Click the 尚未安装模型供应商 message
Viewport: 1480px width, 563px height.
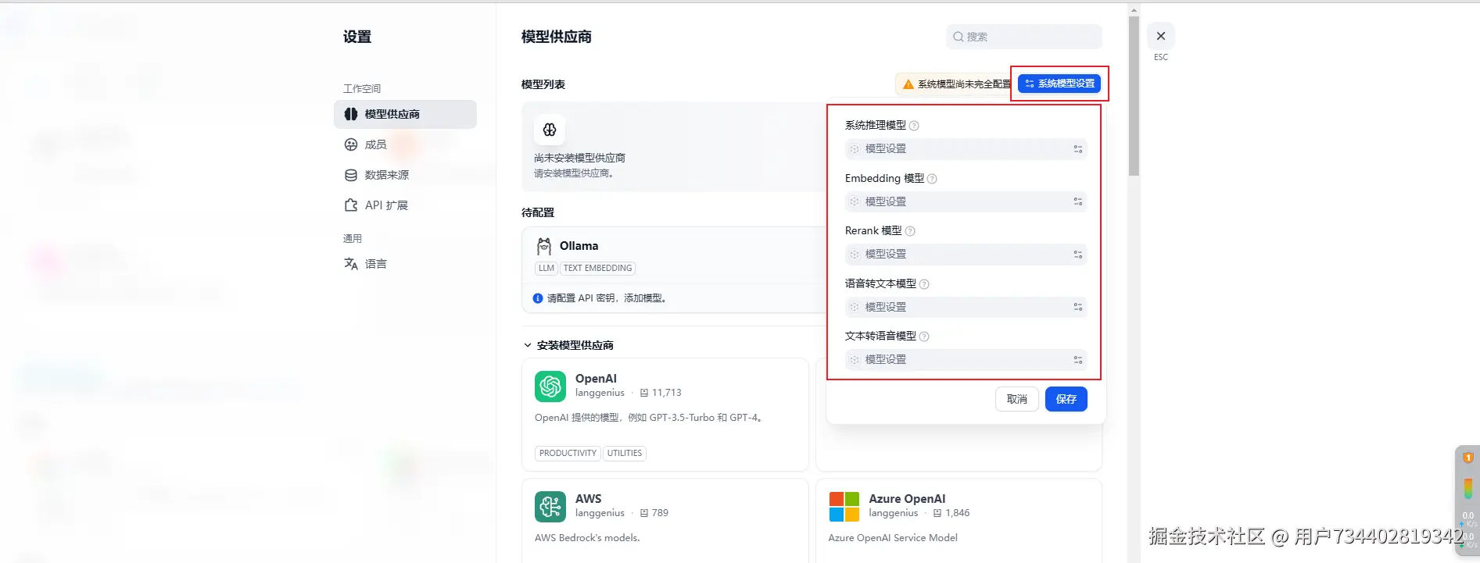click(x=579, y=158)
